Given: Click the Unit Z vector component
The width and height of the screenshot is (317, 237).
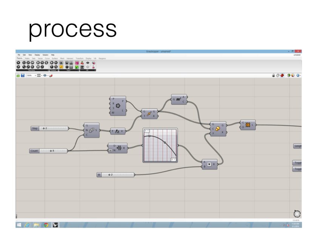Looking at the screenshot, I should [x=117, y=131].
